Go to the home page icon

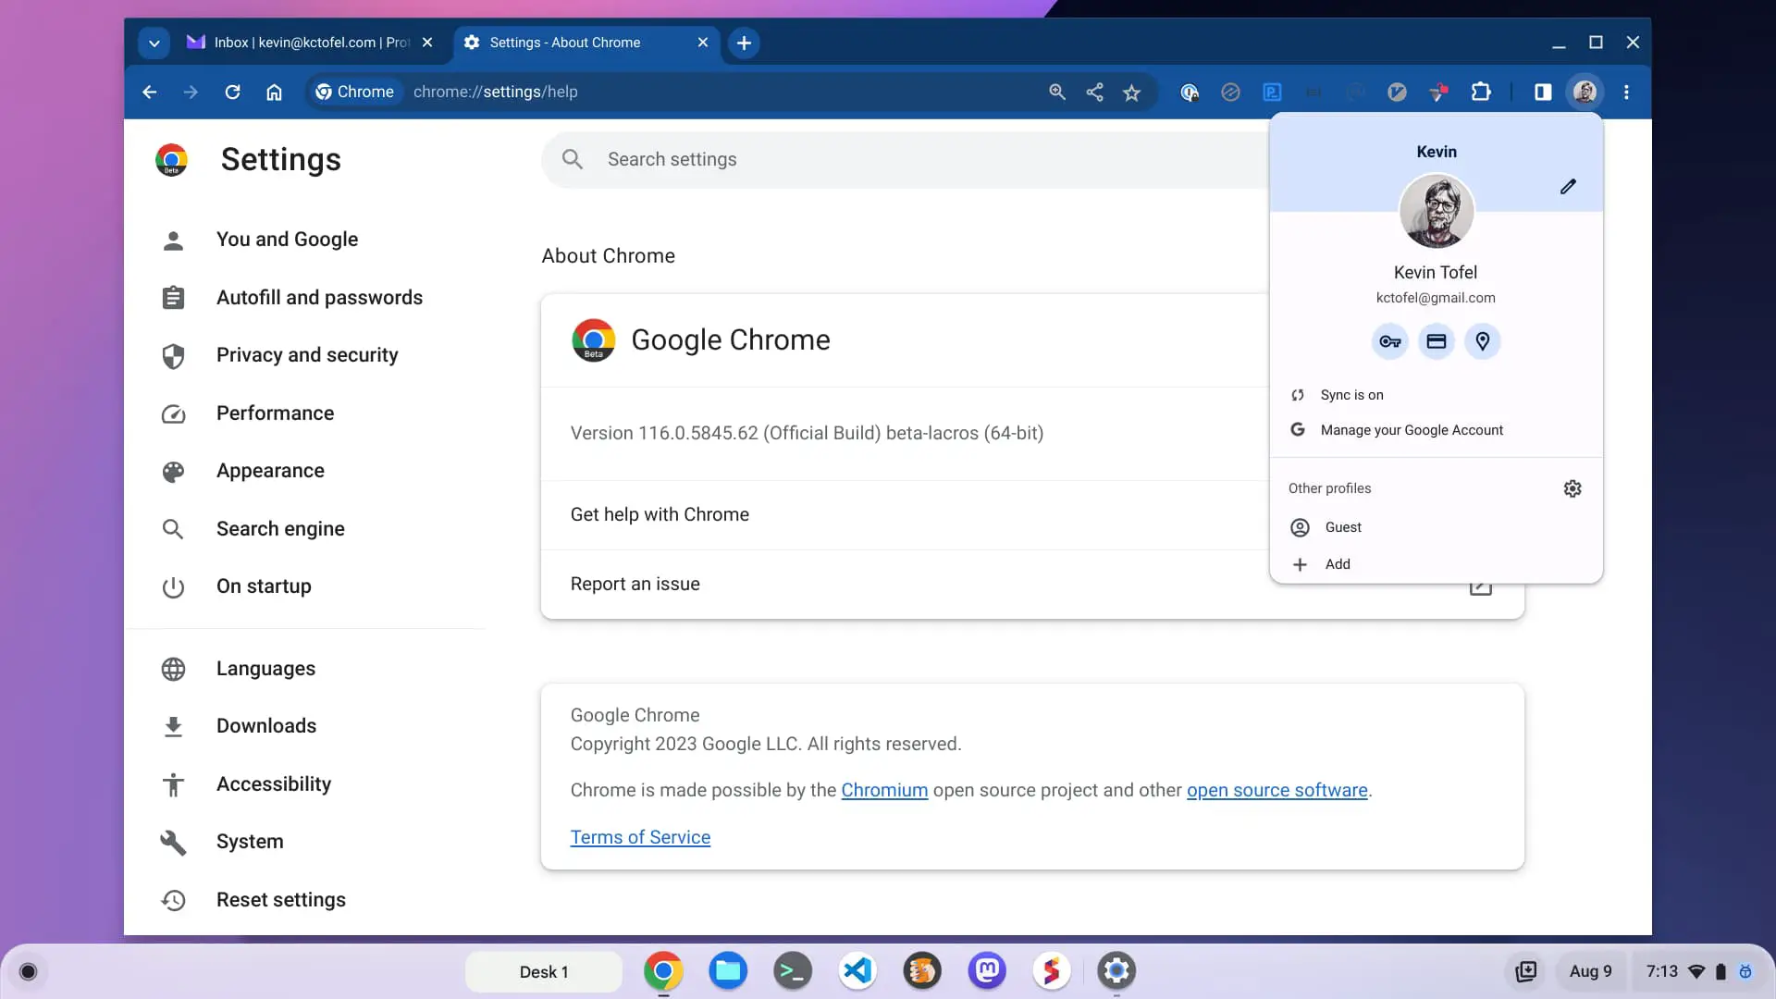(274, 92)
